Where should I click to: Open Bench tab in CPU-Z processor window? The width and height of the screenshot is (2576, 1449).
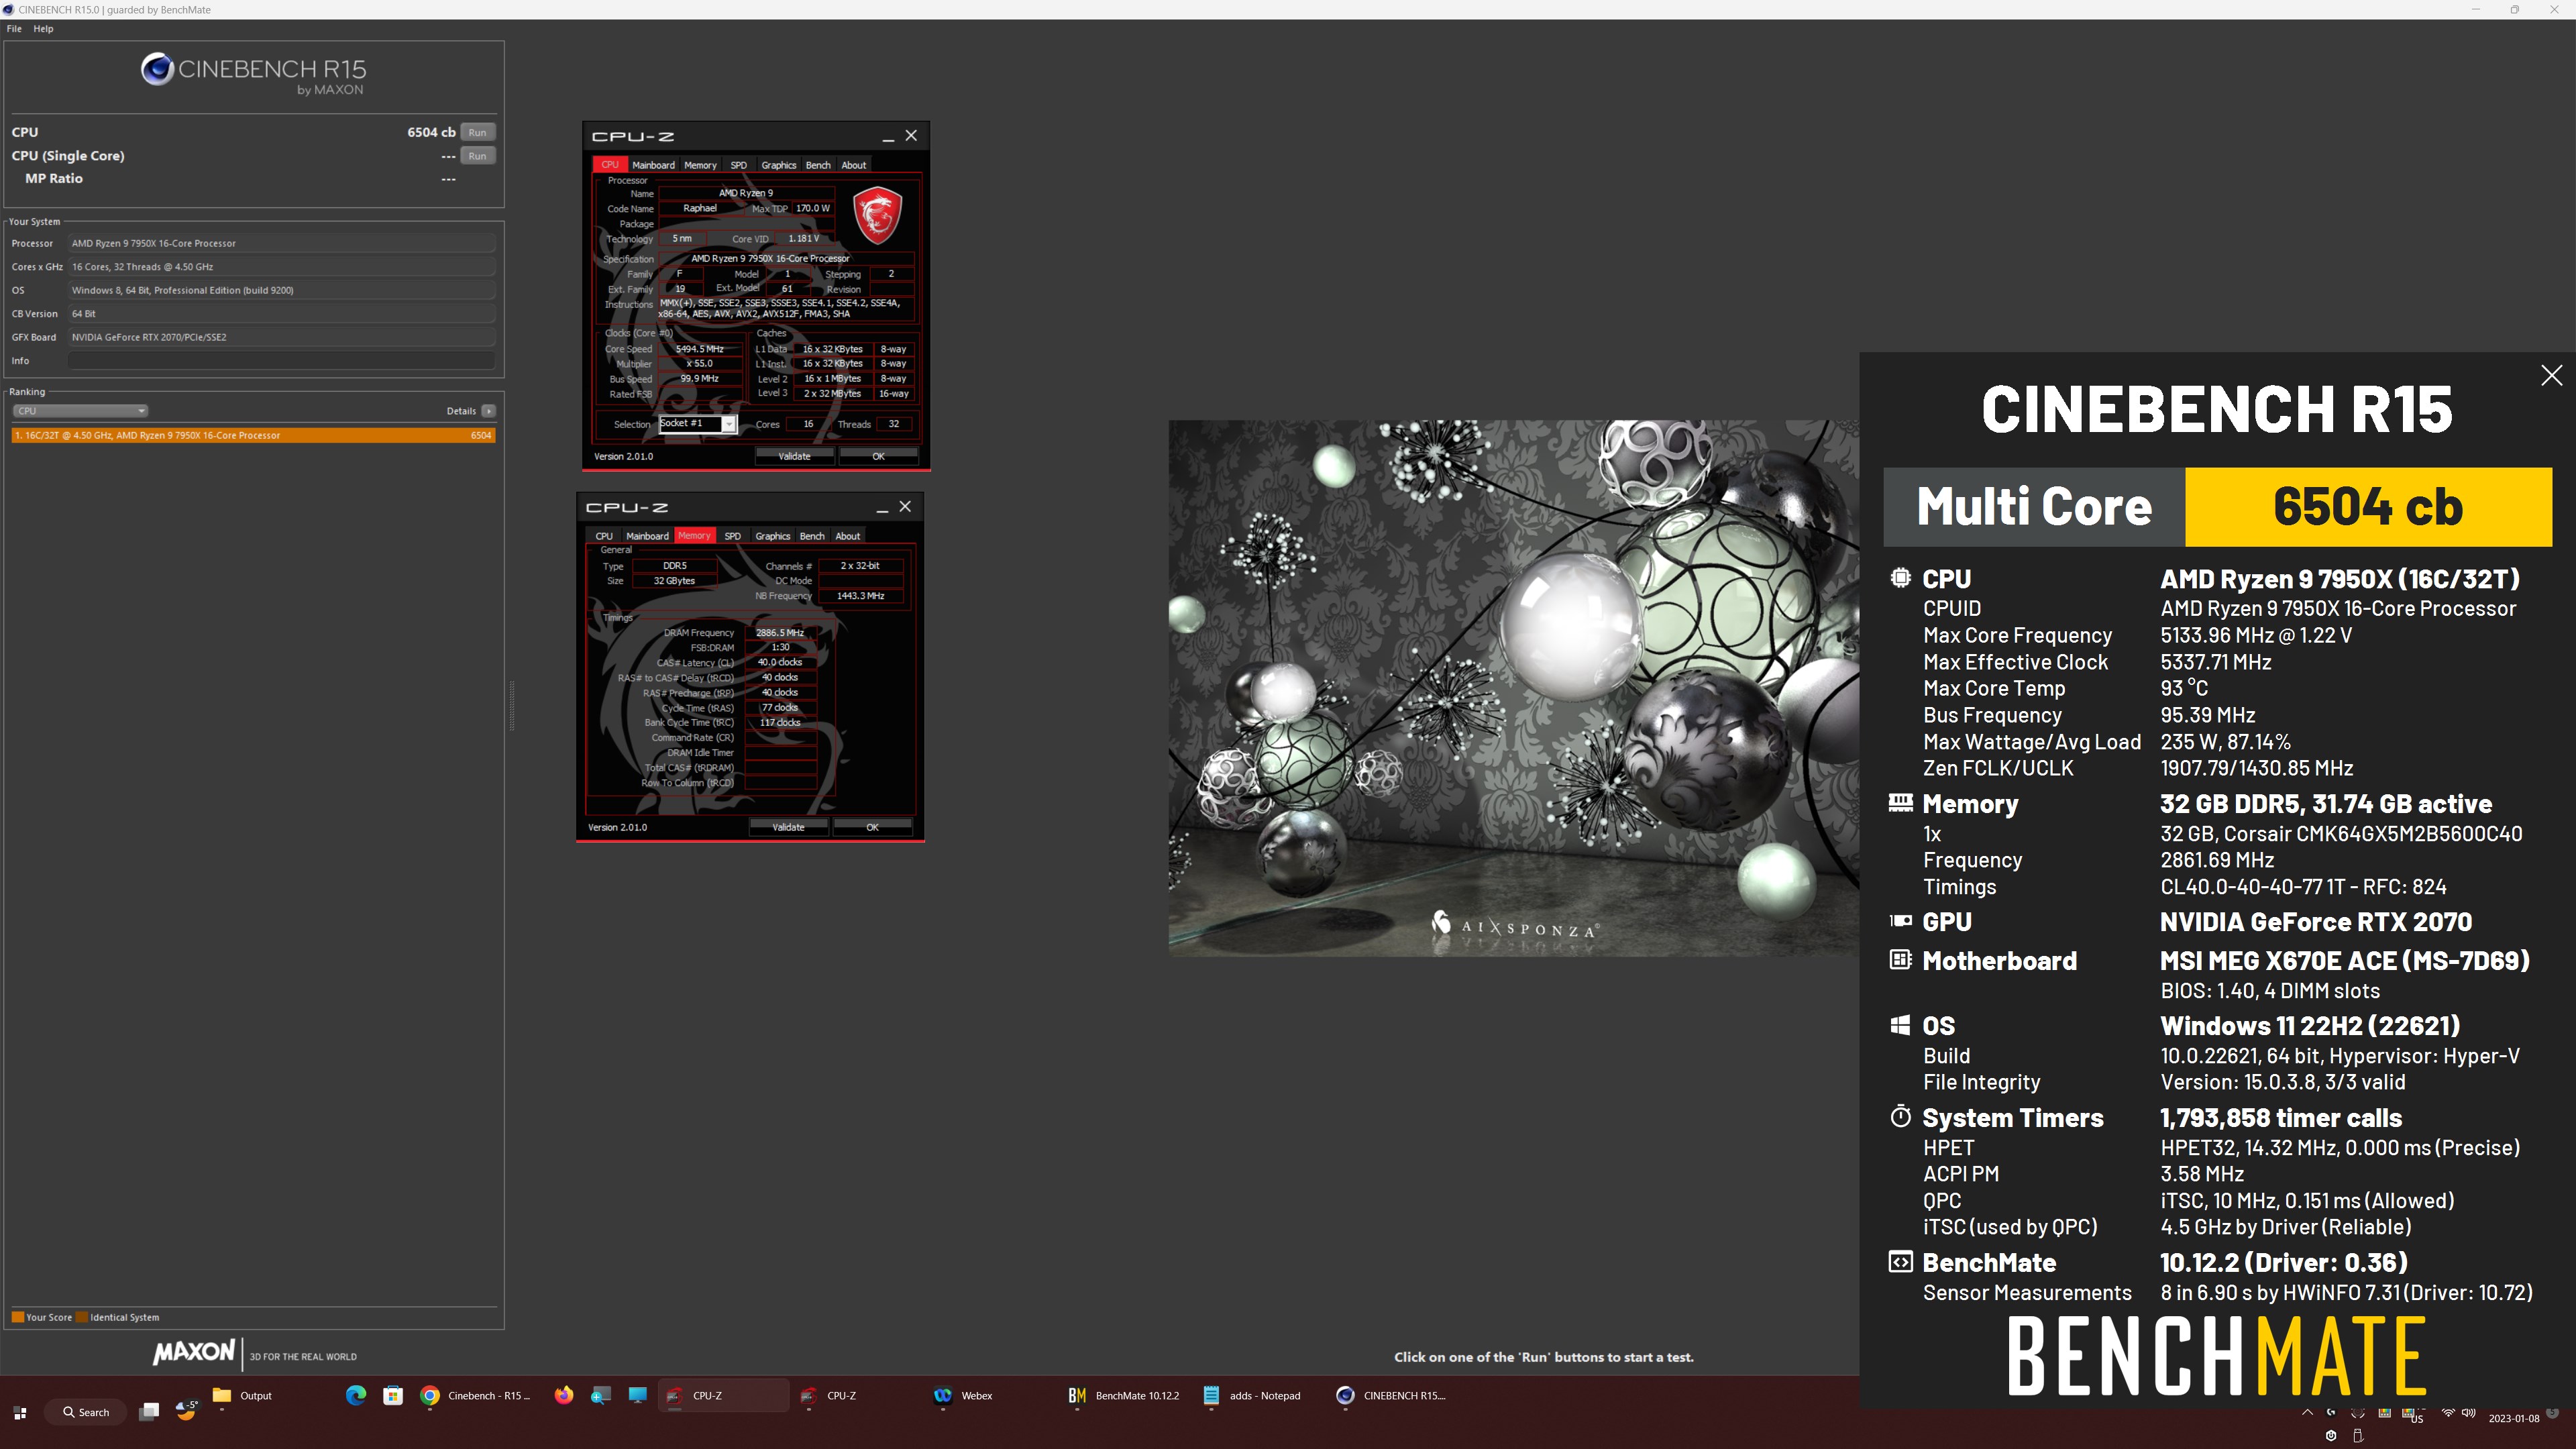[818, 165]
